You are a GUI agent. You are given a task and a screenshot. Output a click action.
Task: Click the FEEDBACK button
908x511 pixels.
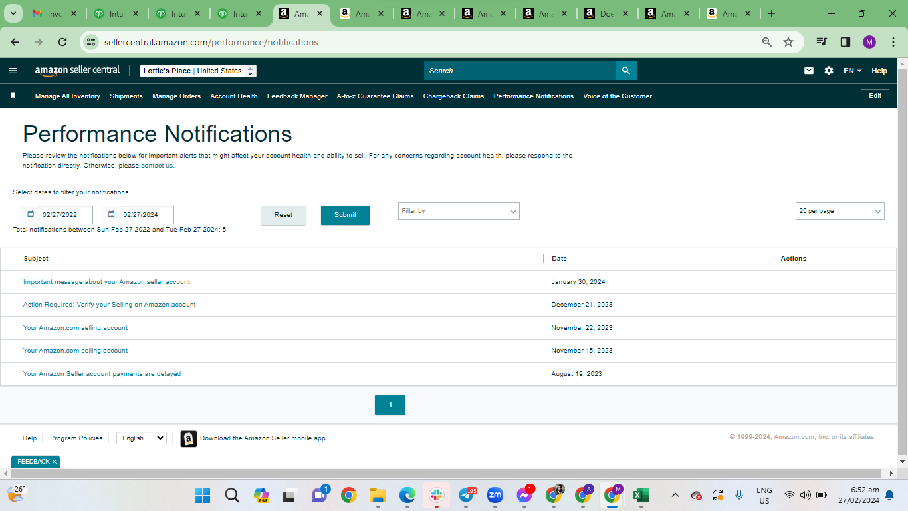coord(33,462)
